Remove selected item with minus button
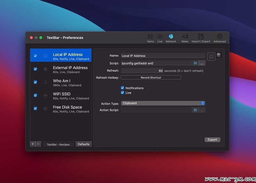 pos(38,144)
